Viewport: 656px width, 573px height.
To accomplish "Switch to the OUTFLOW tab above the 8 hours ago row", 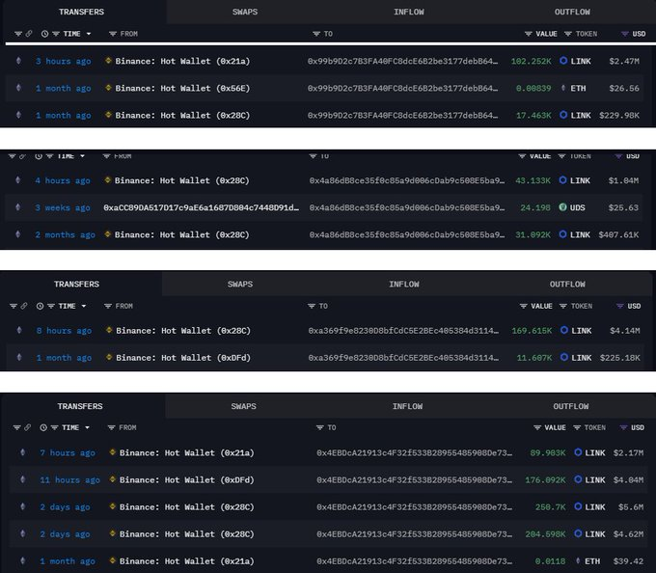I will (567, 285).
